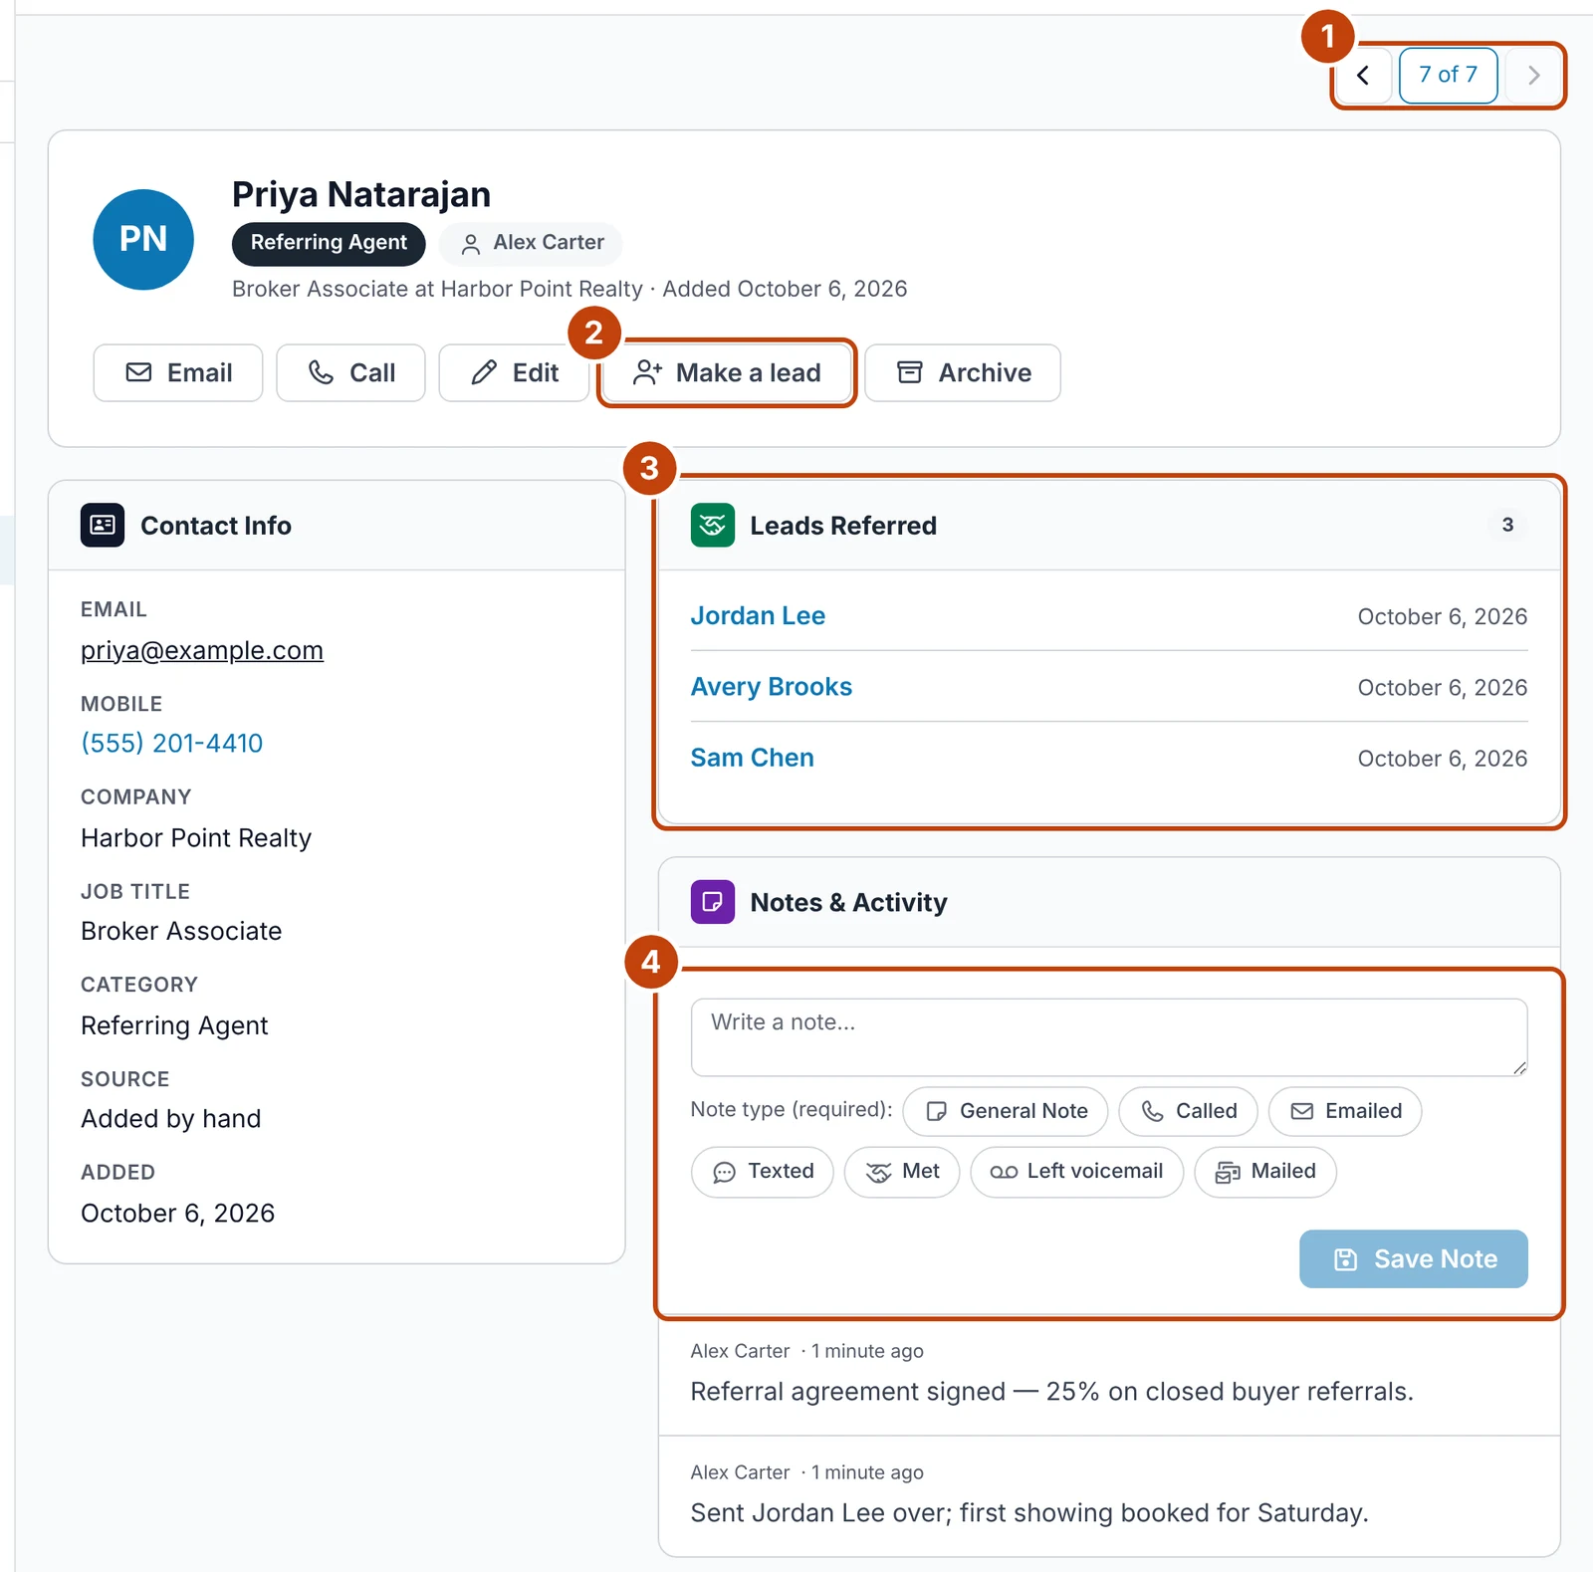Click the 'Harbor Point Realty' company value
Image resolution: width=1593 pixels, height=1572 pixels.
point(196,838)
